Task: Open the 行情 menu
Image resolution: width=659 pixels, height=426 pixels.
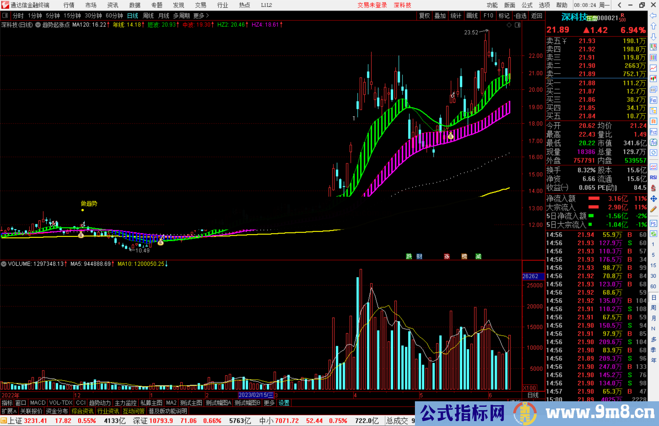Action: [69, 5]
